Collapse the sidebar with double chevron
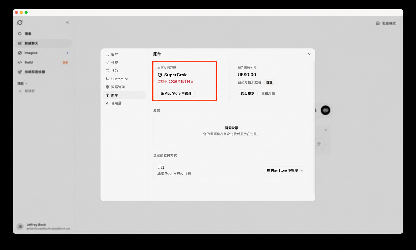This screenshot has width=416, height=250. (67, 22)
